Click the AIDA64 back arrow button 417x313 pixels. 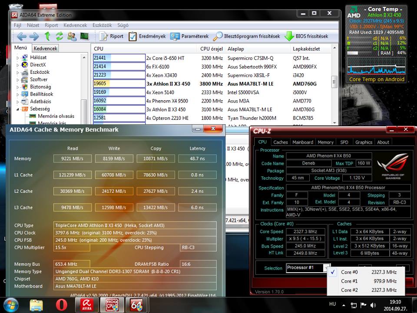pyautogui.click(x=22, y=36)
